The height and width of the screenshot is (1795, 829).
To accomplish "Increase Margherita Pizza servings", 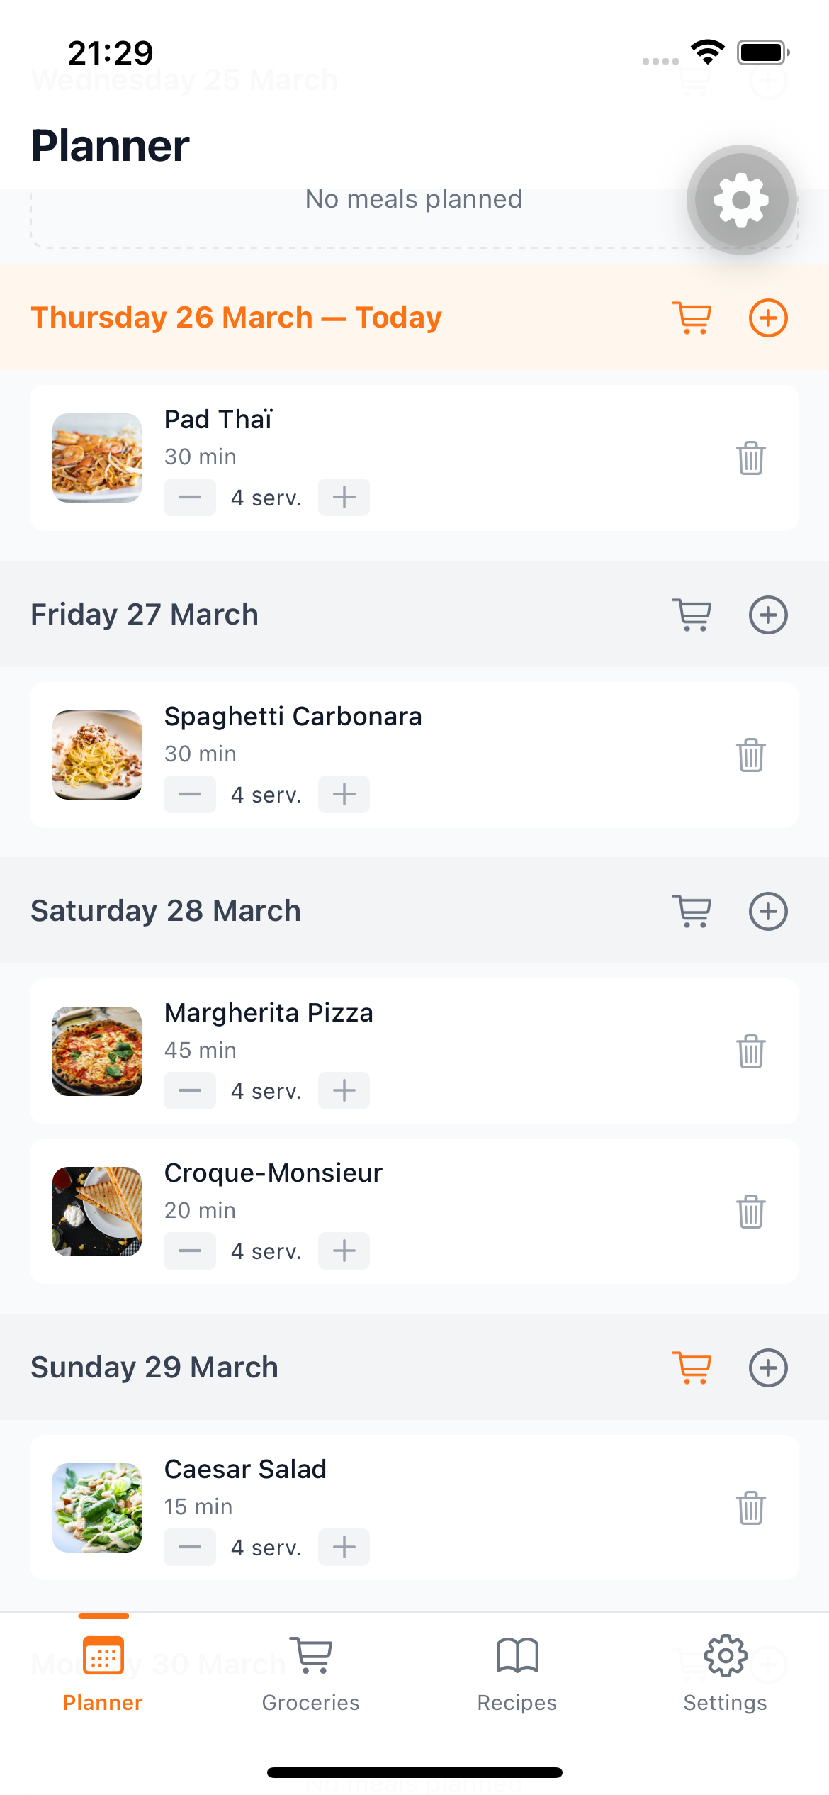I will pyautogui.click(x=344, y=1090).
